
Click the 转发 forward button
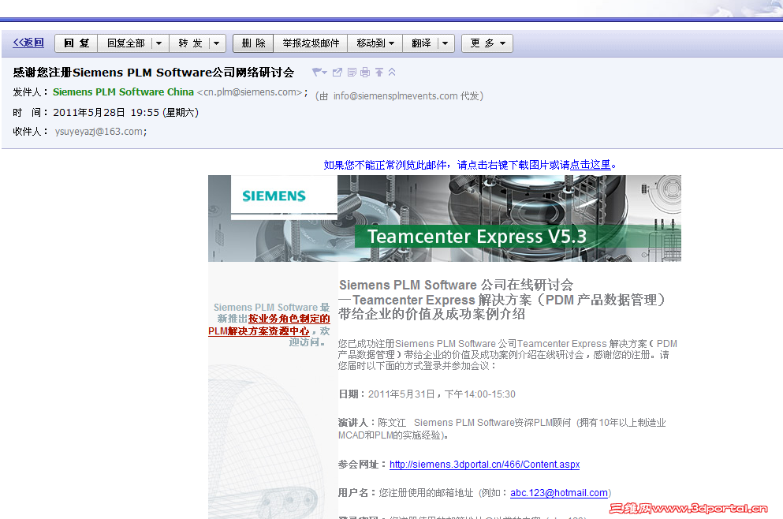[x=190, y=43]
